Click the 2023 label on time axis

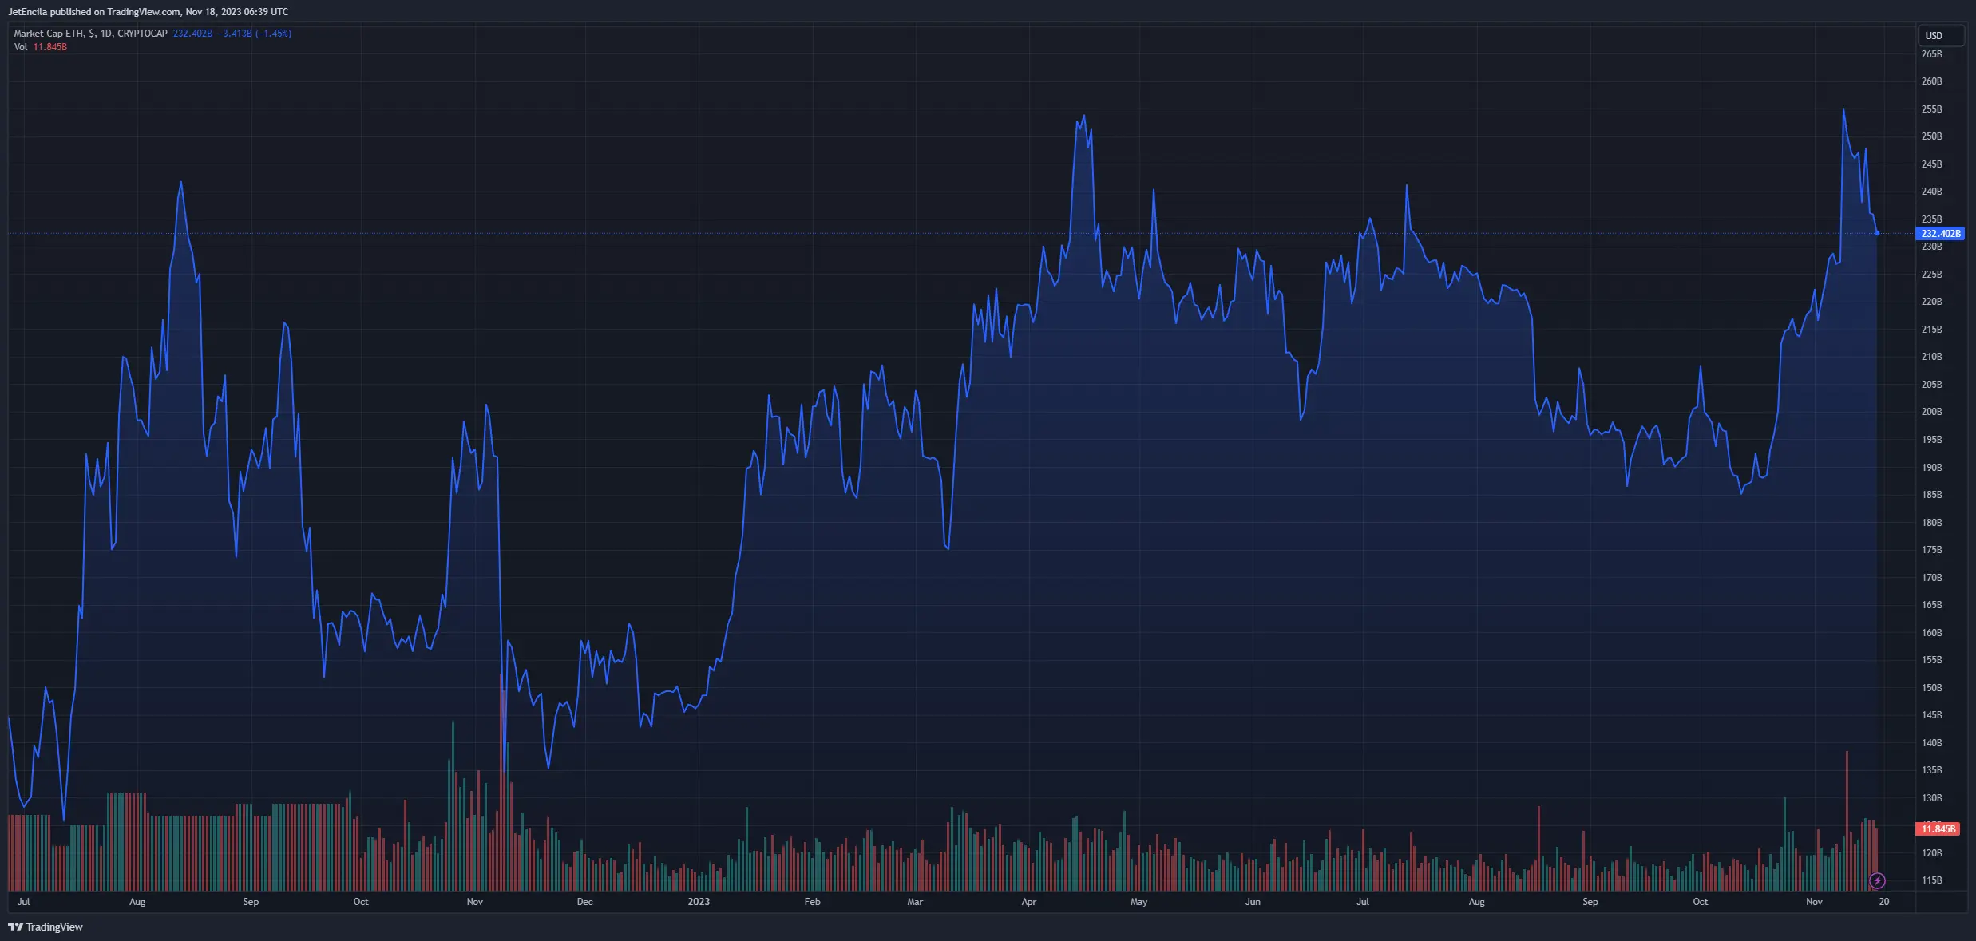[x=699, y=902]
